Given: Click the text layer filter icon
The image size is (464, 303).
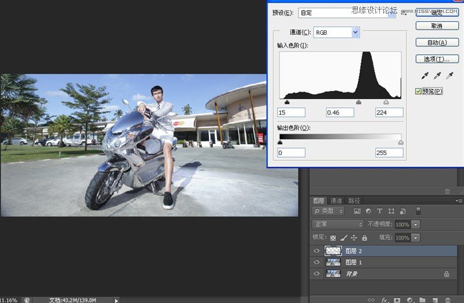Looking at the screenshot, I should (380, 211).
